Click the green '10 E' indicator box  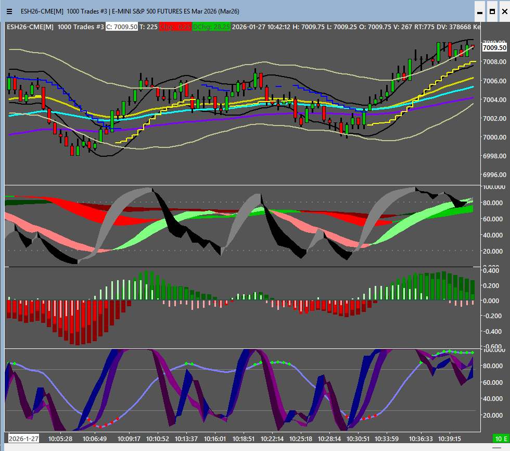[x=501, y=439]
